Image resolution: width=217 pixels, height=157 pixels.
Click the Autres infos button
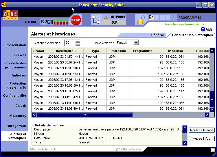pyautogui.click(x=202, y=139)
